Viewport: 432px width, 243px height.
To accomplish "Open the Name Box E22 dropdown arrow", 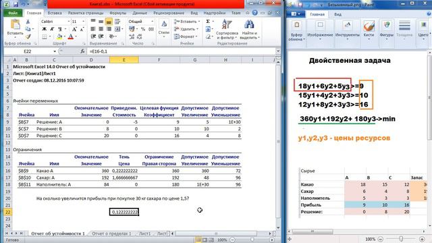I will 55,51.
